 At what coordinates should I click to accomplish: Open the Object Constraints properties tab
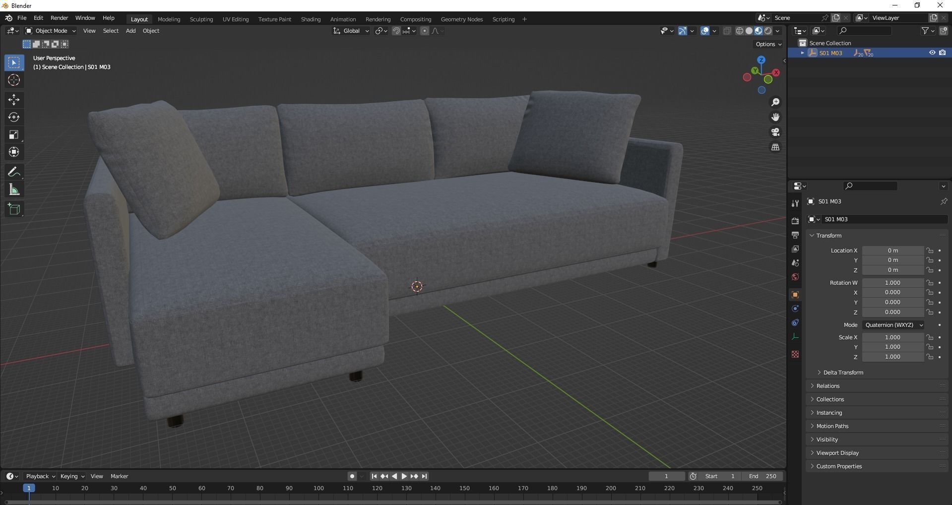795,322
